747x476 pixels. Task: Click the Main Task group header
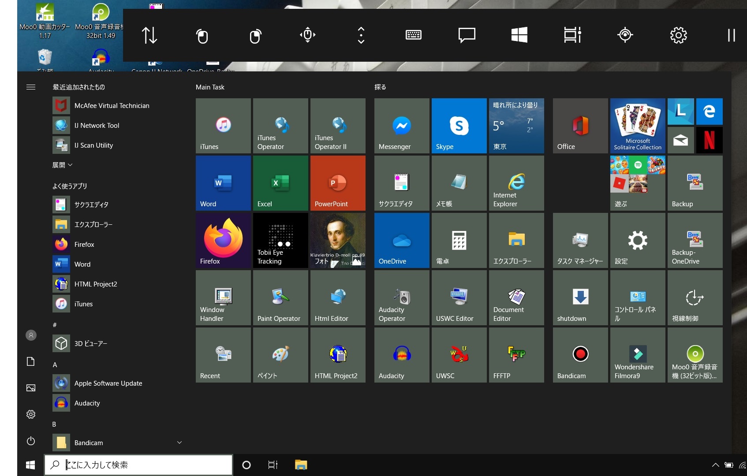tap(210, 87)
